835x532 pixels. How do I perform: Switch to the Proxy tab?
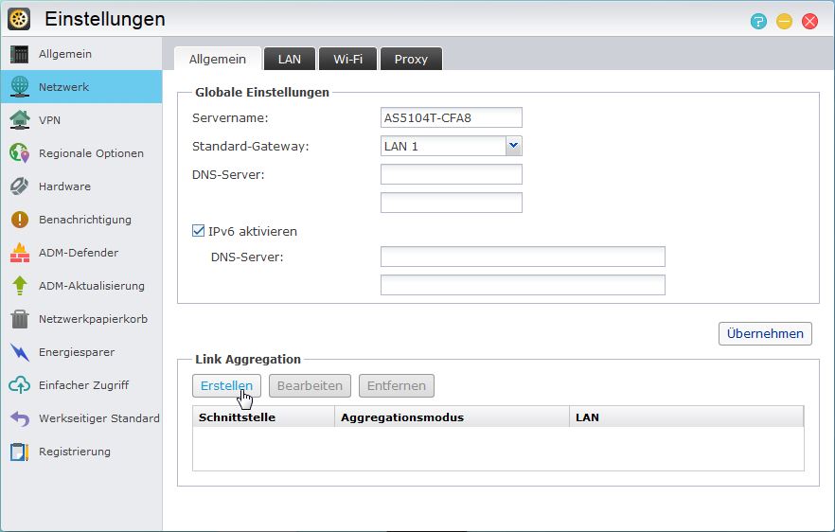(x=411, y=59)
